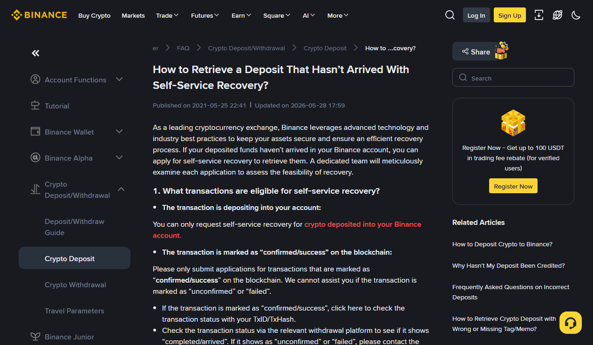Click 'Published on 2021-05-25 22:41' text
The height and width of the screenshot is (345, 593).
[x=199, y=105]
